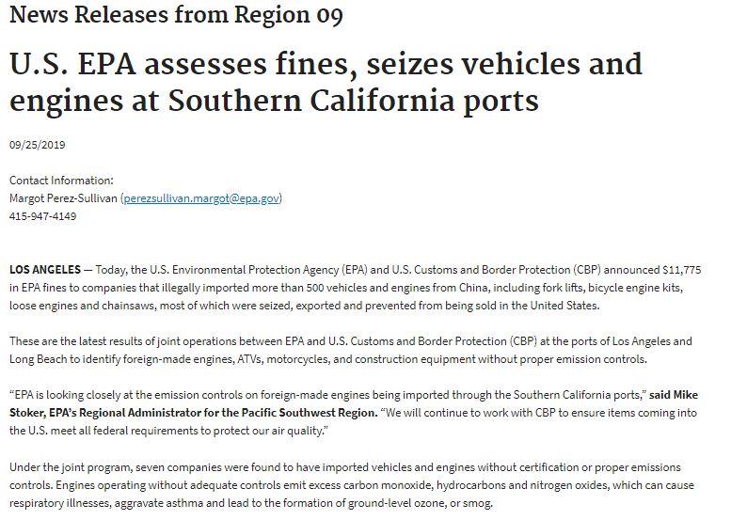Screen dimensions: 747x520
Task: Click the phrase loose engines and chainsaws
Action: [82, 306]
